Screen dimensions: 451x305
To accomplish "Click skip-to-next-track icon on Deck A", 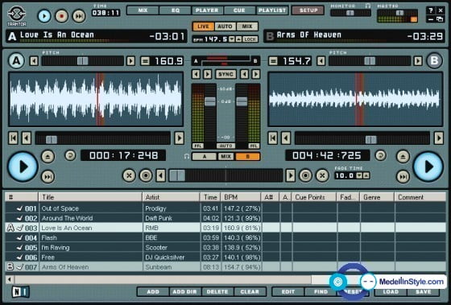I will click(48, 176).
